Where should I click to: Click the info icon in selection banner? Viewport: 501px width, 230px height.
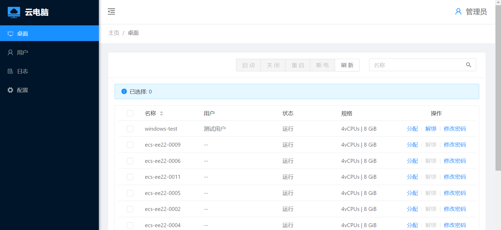(124, 91)
